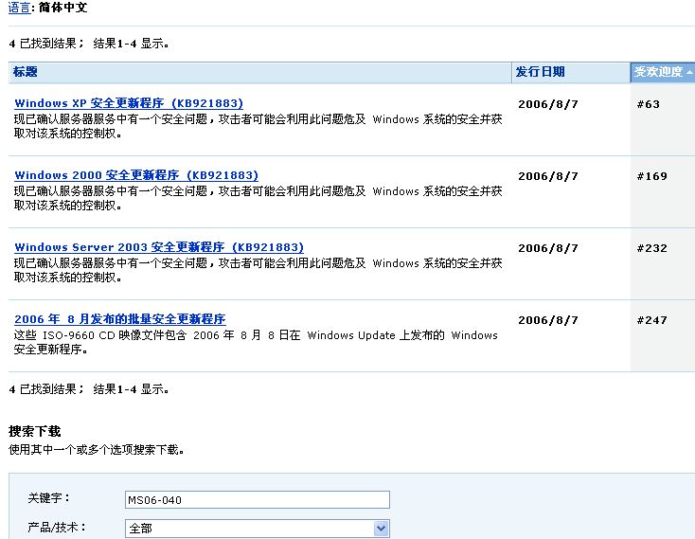Click the sort arrow beside 受欢迎度

pos(689,72)
